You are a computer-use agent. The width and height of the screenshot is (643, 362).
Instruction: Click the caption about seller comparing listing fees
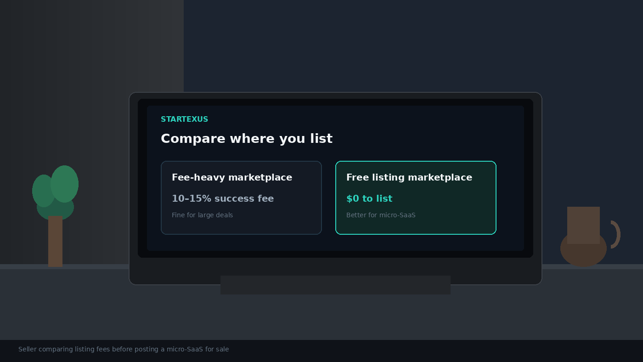click(x=124, y=349)
